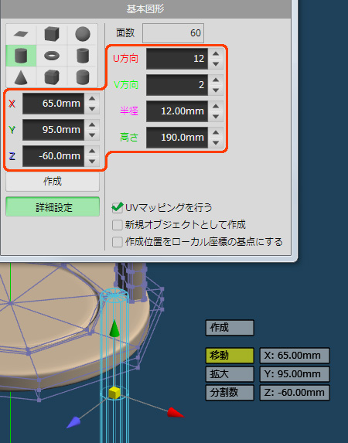Select the sphere primitive shape
Image resolution: width=348 pixels, height=443 pixels.
click(83, 34)
